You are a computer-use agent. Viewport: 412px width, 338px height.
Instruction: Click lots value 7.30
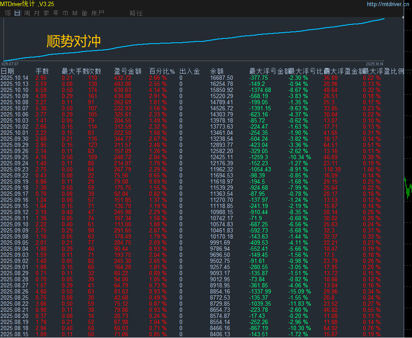[41, 188]
